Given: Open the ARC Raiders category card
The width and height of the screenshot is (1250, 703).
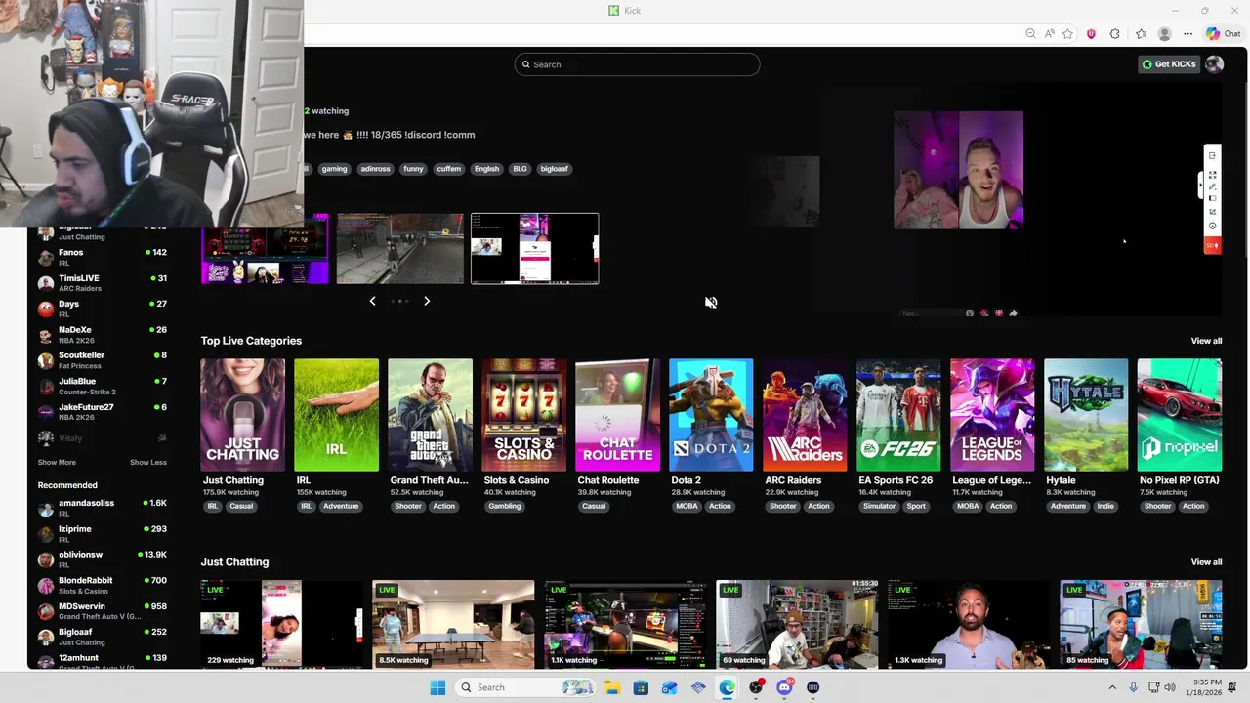Looking at the screenshot, I should (805, 415).
